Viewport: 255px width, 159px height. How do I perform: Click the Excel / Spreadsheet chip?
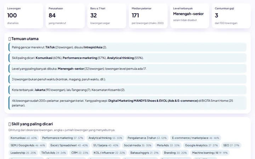(69, 145)
